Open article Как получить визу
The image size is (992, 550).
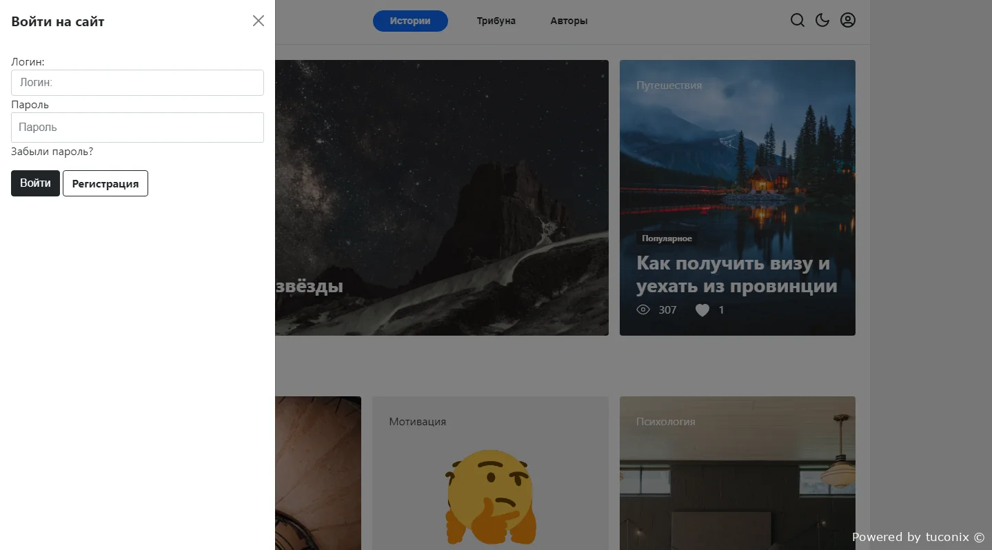tap(736, 274)
